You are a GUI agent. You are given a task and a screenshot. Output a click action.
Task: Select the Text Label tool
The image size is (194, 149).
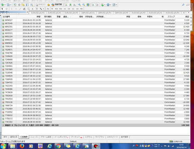tap(37, 9)
